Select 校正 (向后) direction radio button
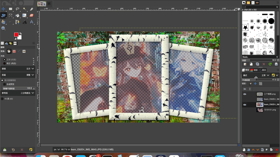Image resolution: width=280 pixels, height=157 pixels. [4, 63]
